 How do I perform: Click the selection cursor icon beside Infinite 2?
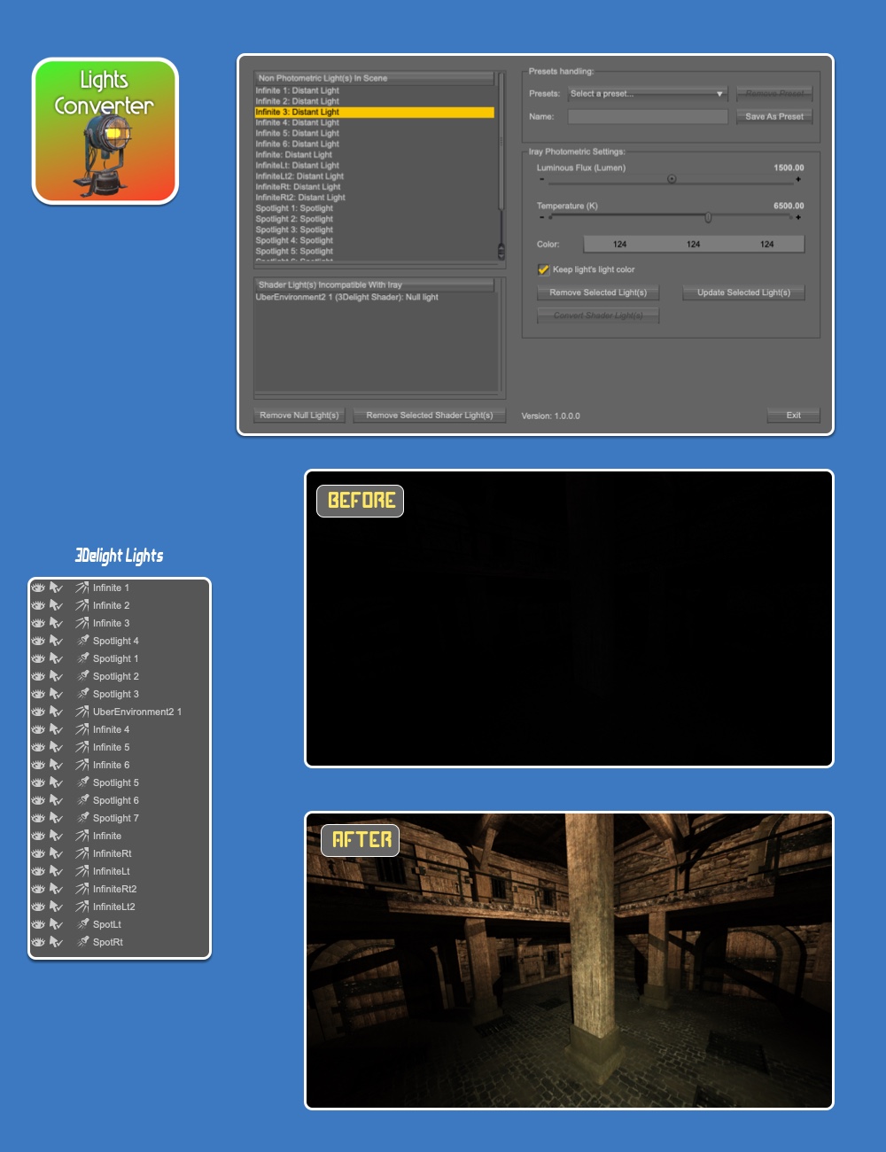click(x=56, y=605)
